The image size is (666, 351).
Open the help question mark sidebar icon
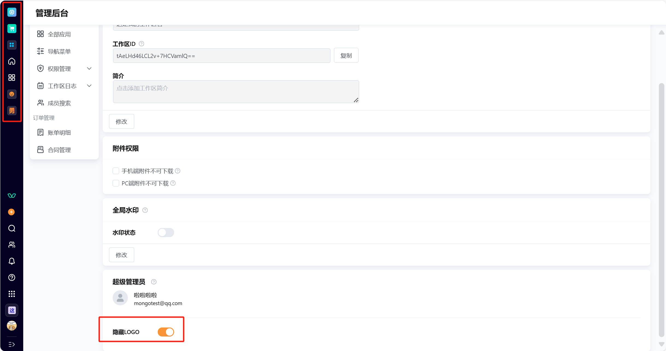click(x=12, y=277)
